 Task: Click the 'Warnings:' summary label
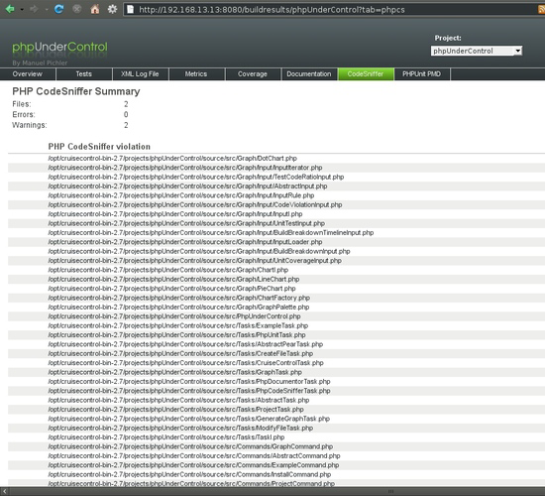pos(30,125)
